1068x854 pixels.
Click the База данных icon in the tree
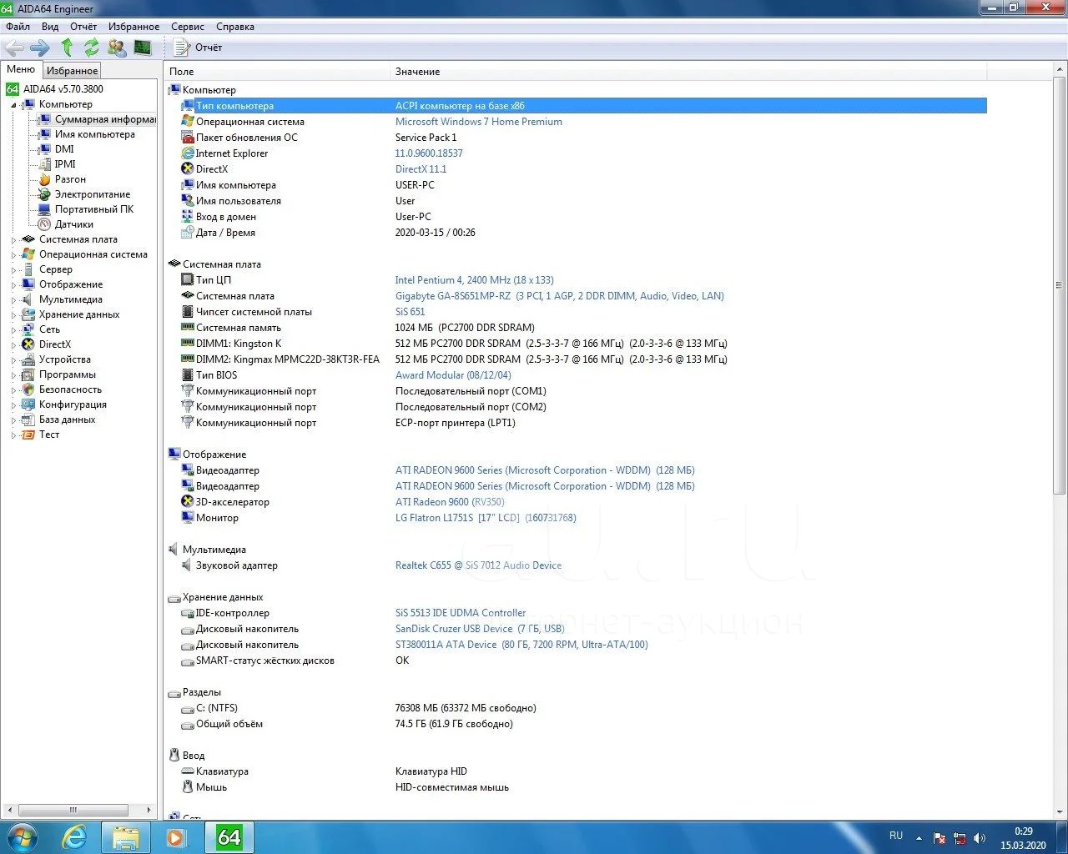coord(28,419)
